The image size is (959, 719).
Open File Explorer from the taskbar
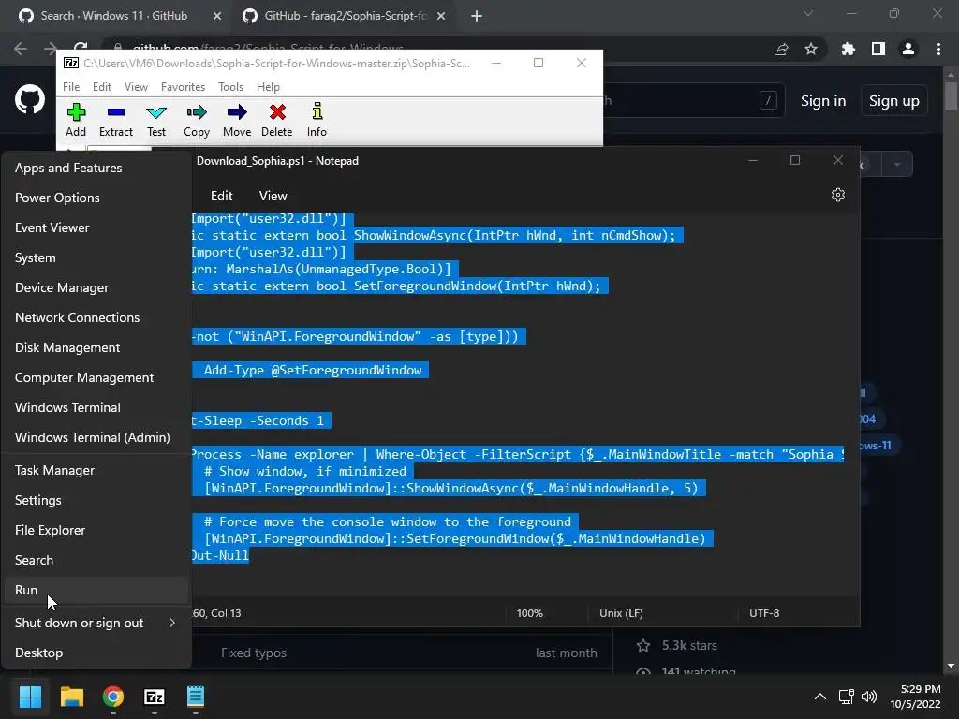71,697
